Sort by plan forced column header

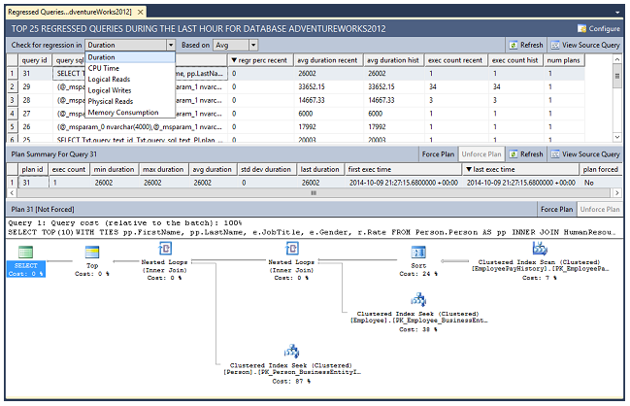601,169
